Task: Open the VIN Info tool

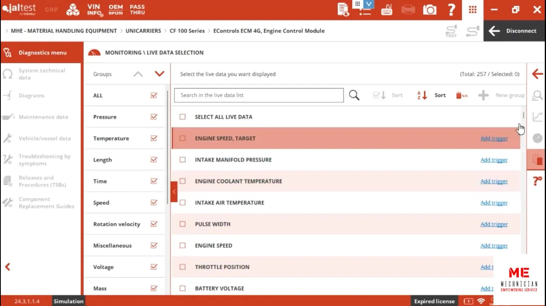Action: [x=95, y=10]
